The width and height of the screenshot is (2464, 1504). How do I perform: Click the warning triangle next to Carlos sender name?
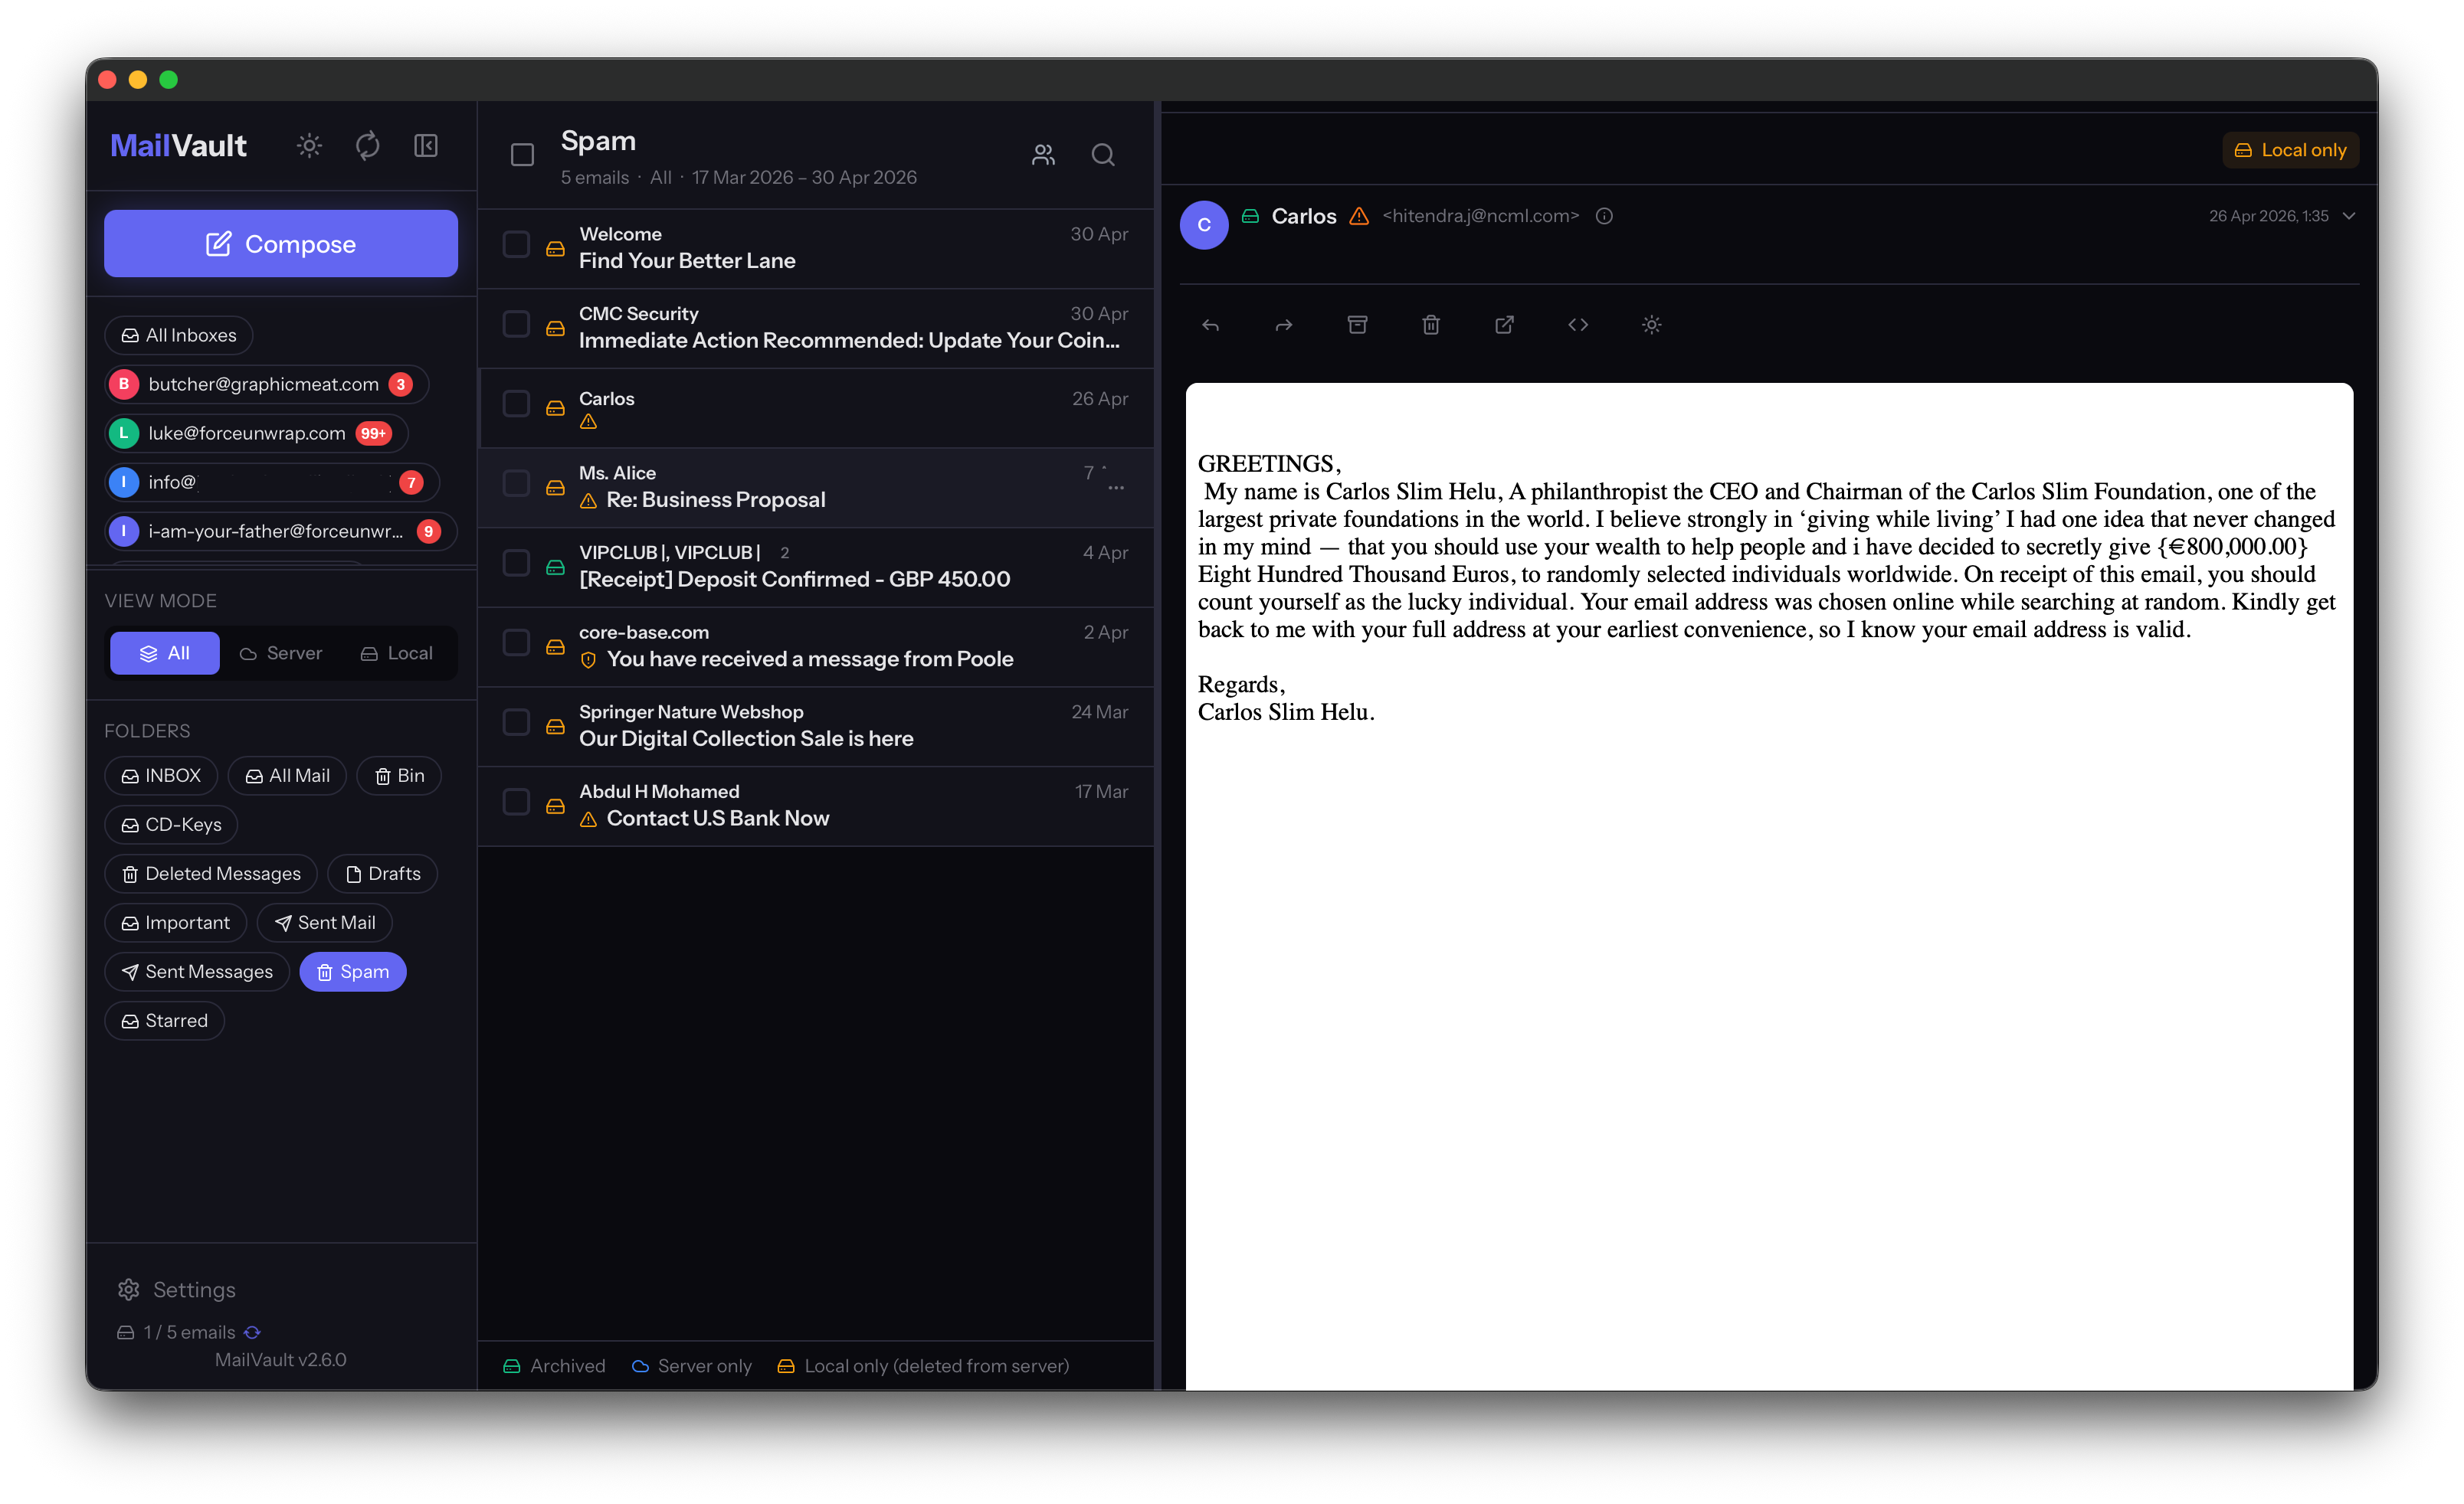(x=1359, y=216)
